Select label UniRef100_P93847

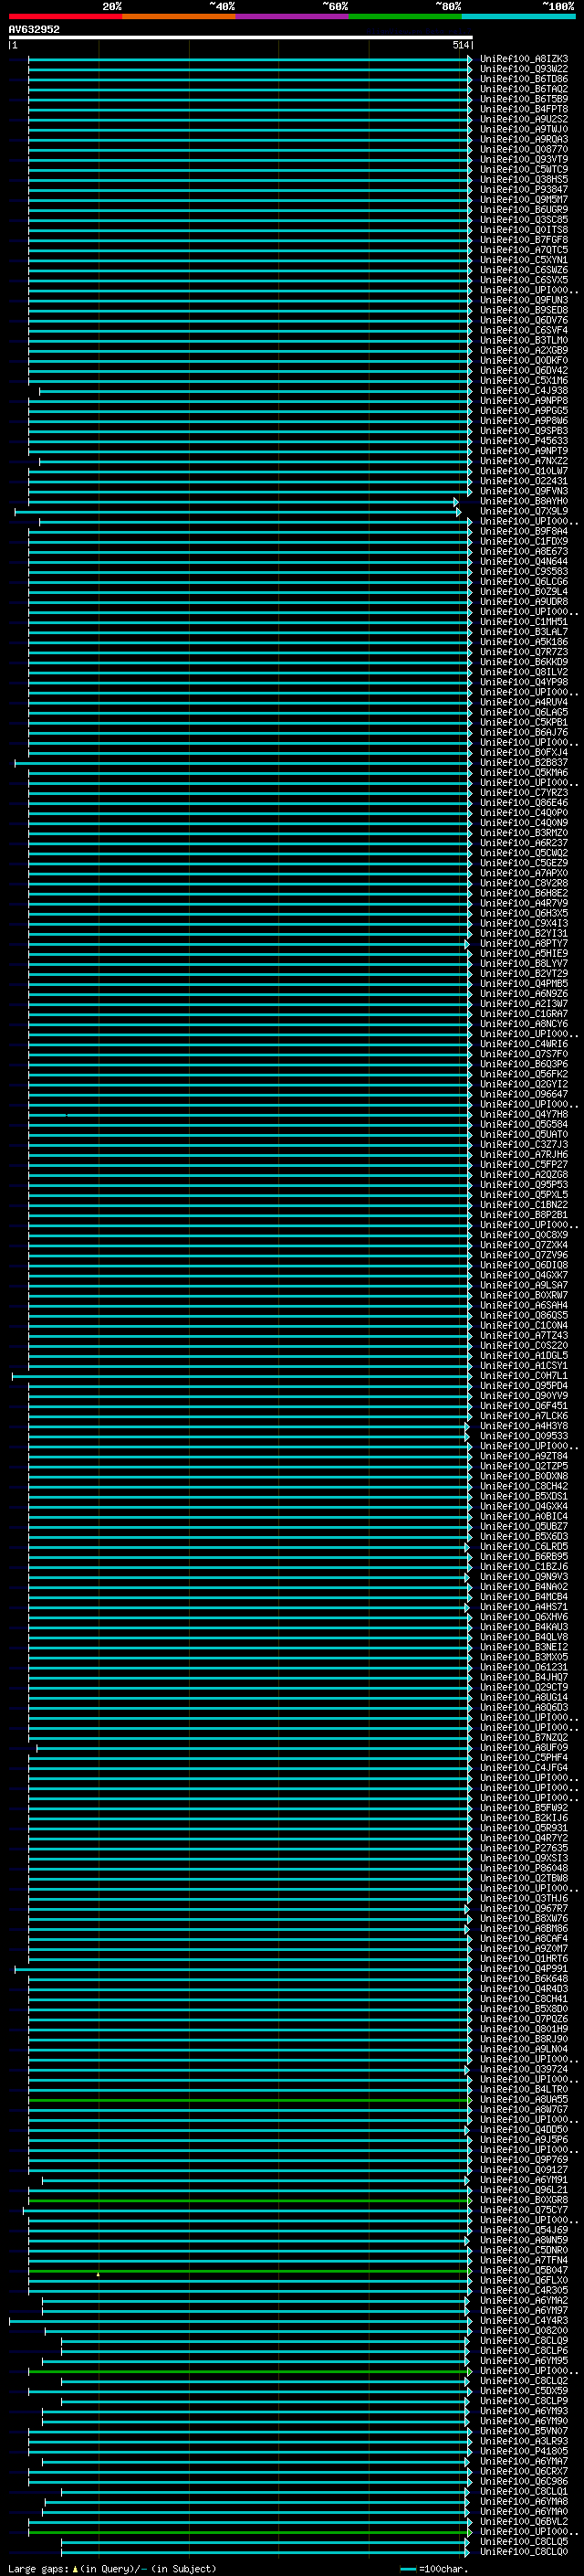coord(524,190)
